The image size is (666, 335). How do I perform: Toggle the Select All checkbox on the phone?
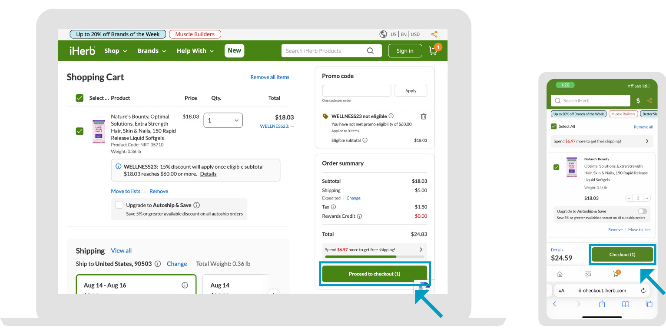553,126
